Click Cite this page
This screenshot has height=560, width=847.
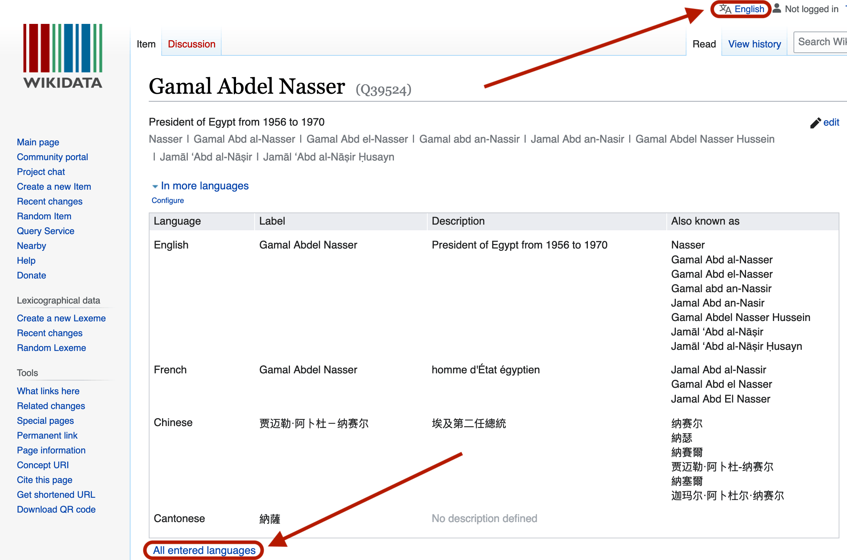[x=44, y=480]
